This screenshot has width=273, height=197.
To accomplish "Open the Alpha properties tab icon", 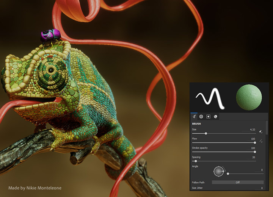I will point(201,116).
